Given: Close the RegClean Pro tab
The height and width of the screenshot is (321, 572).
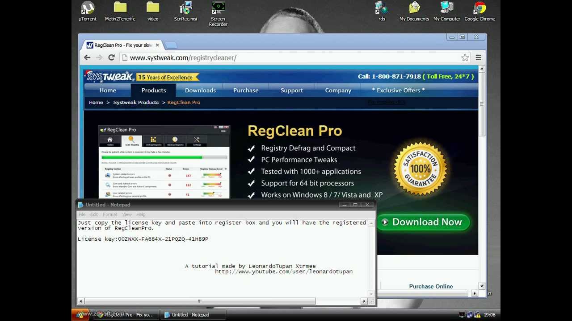Looking at the screenshot, I should coord(157,45).
